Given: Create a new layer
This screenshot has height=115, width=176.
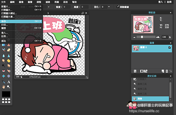Looking at the screenshot, I should coord(163,71).
